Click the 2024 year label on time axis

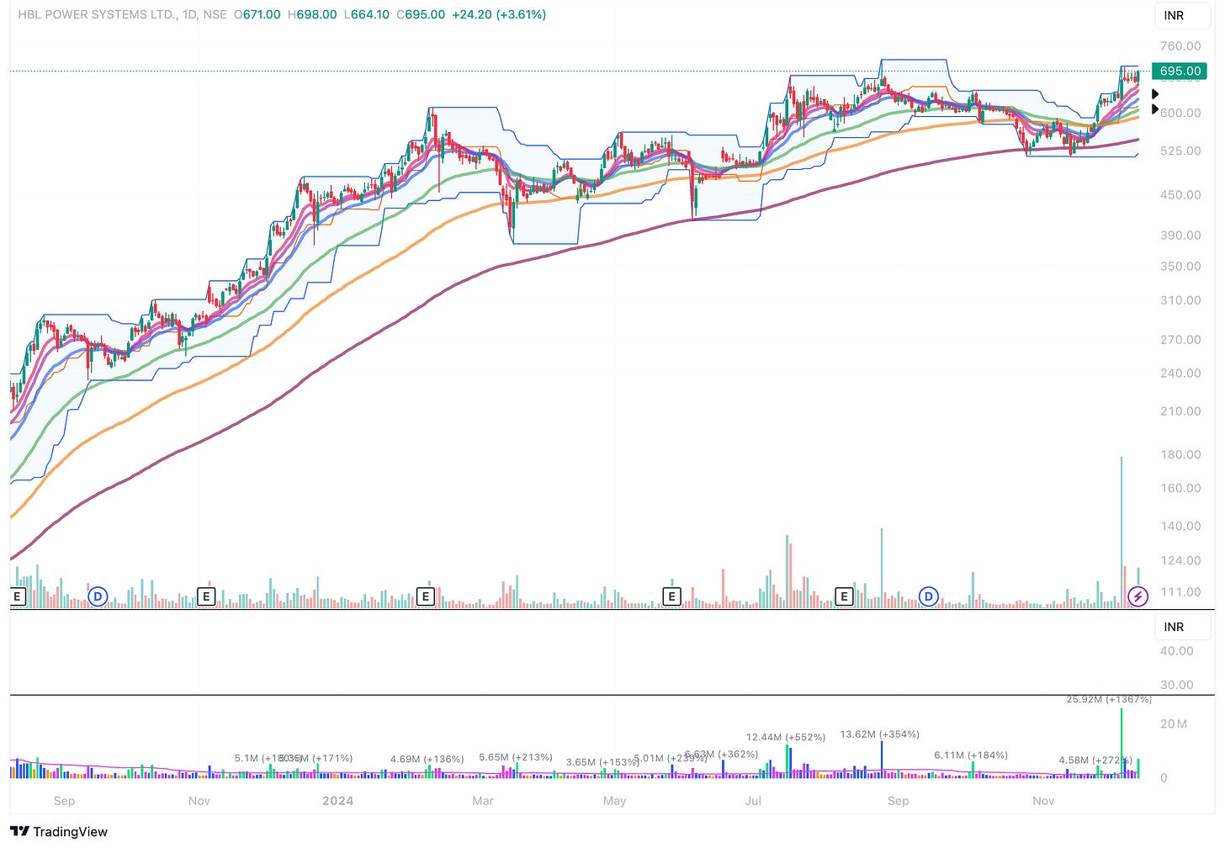(x=337, y=801)
